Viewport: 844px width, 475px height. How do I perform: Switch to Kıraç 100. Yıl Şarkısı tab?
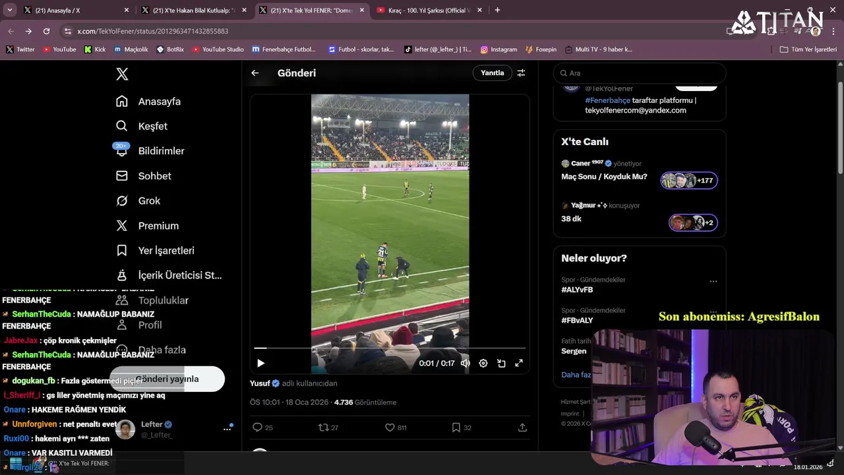(429, 11)
